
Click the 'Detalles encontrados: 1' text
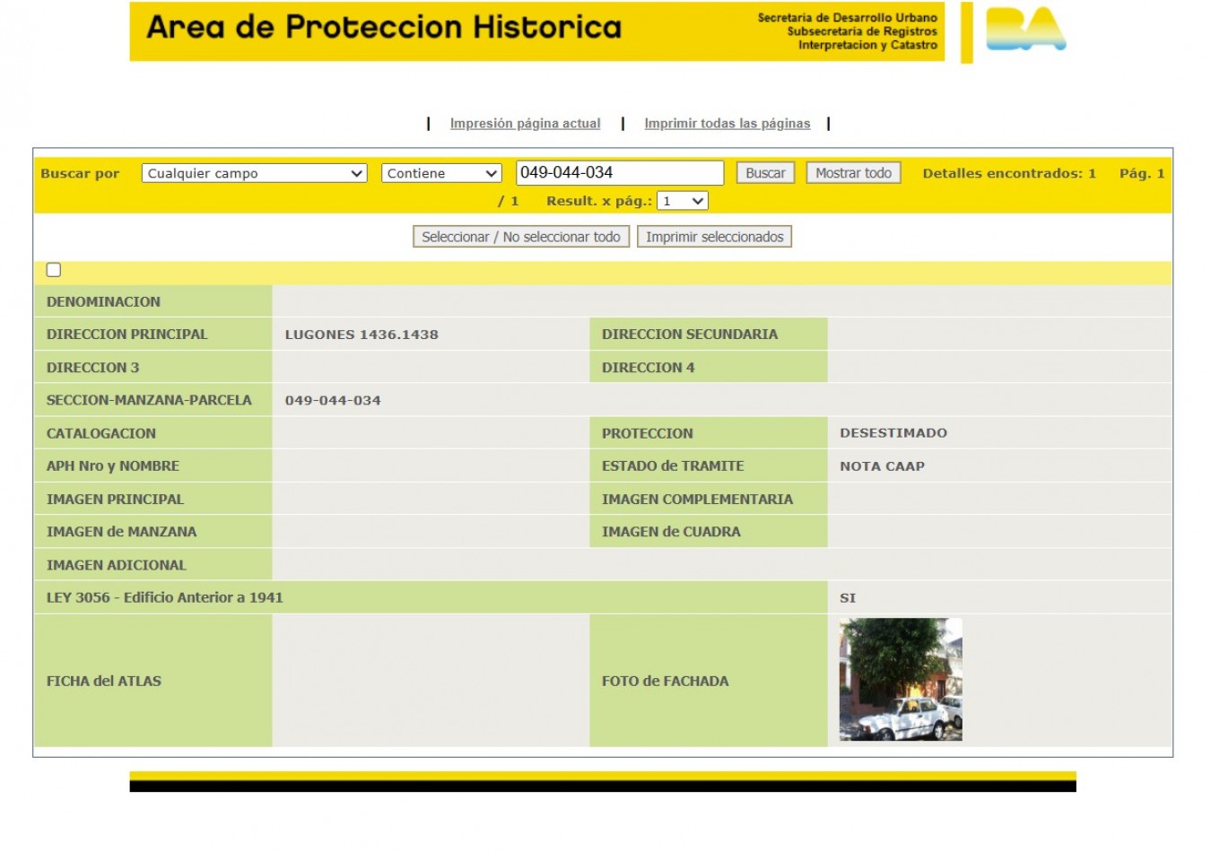(1009, 173)
